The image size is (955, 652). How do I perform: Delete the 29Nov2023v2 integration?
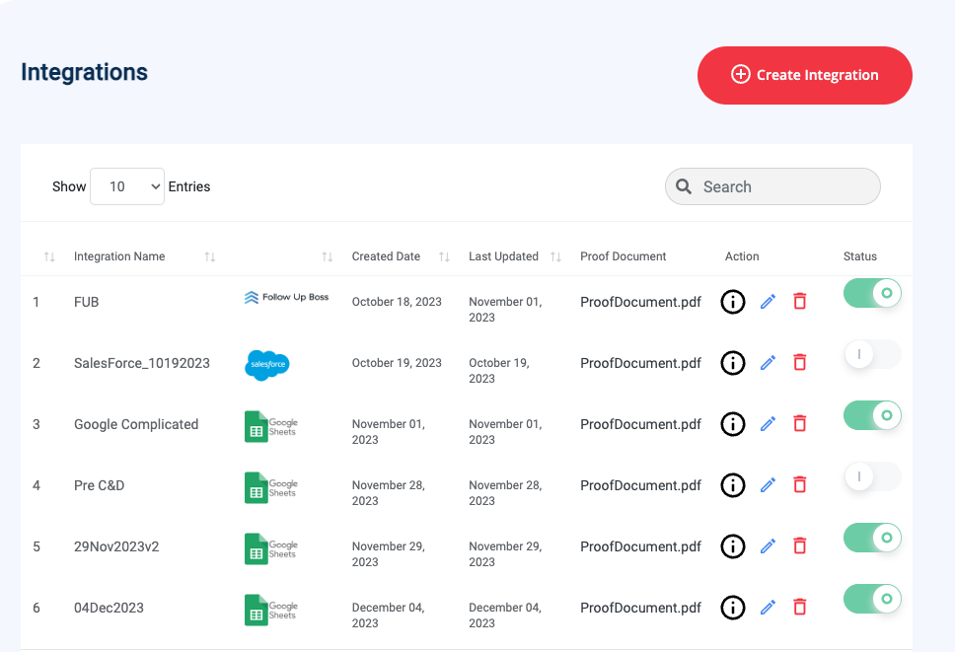pyautogui.click(x=799, y=546)
